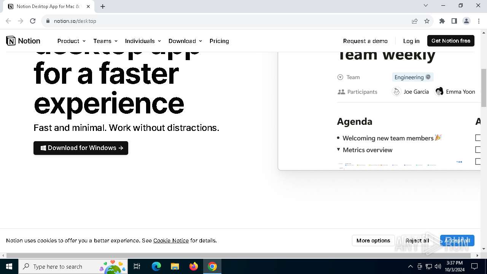
Task: Open the notifications center icon
Action: (x=474, y=266)
